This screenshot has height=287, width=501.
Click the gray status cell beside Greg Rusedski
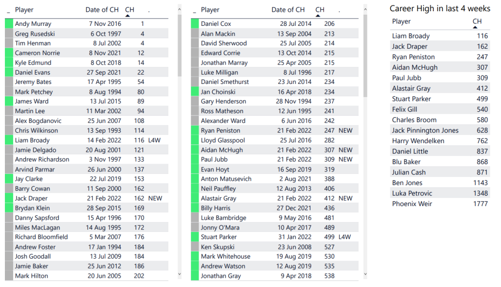click(x=9, y=34)
